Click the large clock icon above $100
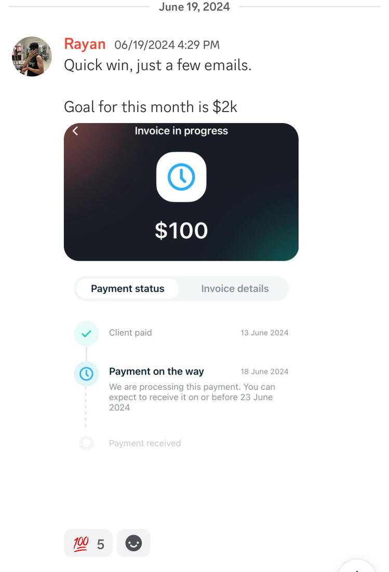The height and width of the screenshot is (572, 389). coord(181,177)
